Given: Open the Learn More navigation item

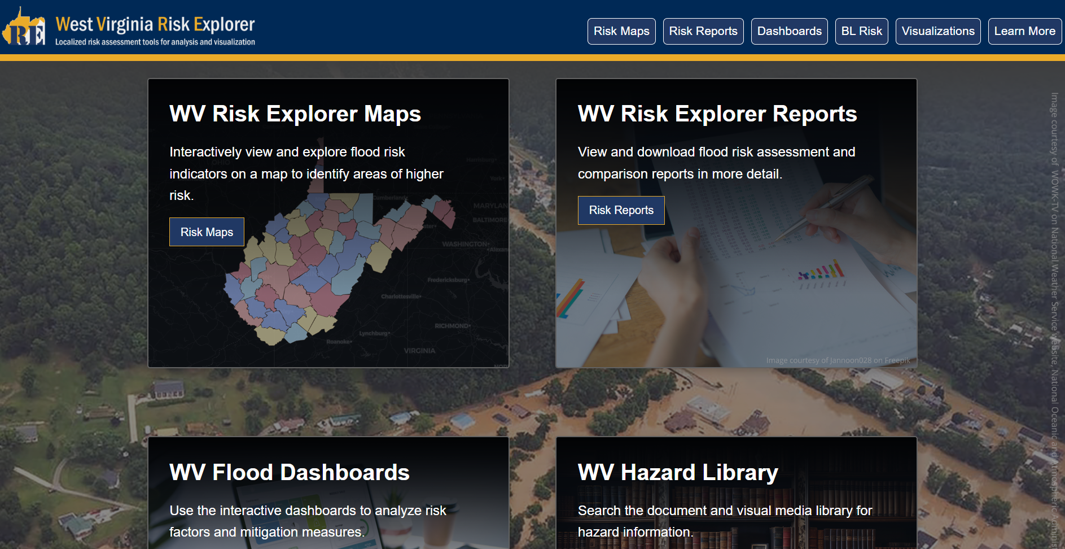Looking at the screenshot, I should coord(1025,31).
